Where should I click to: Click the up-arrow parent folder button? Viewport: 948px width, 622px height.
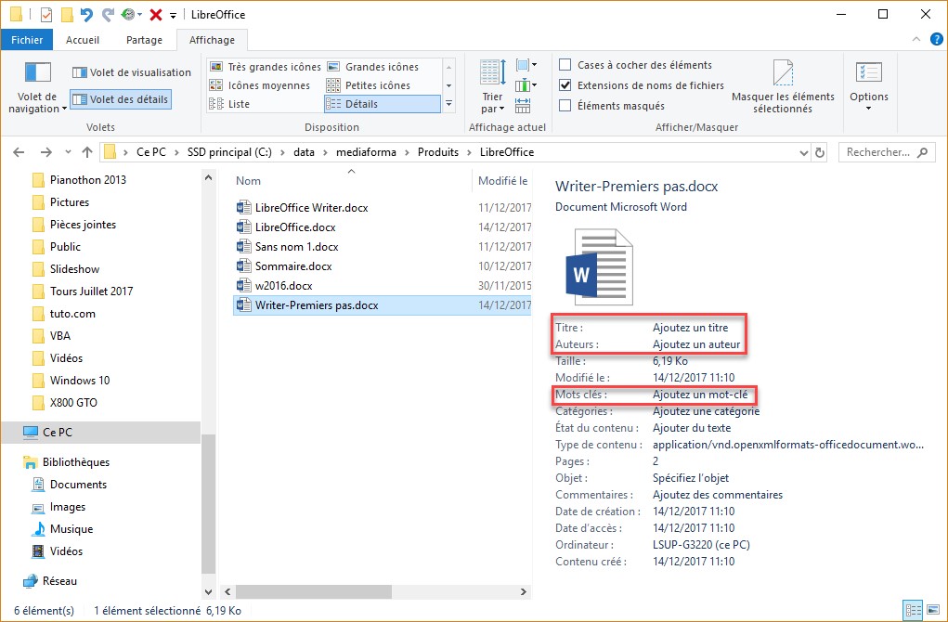pyautogui.click(x=87, y=152)
